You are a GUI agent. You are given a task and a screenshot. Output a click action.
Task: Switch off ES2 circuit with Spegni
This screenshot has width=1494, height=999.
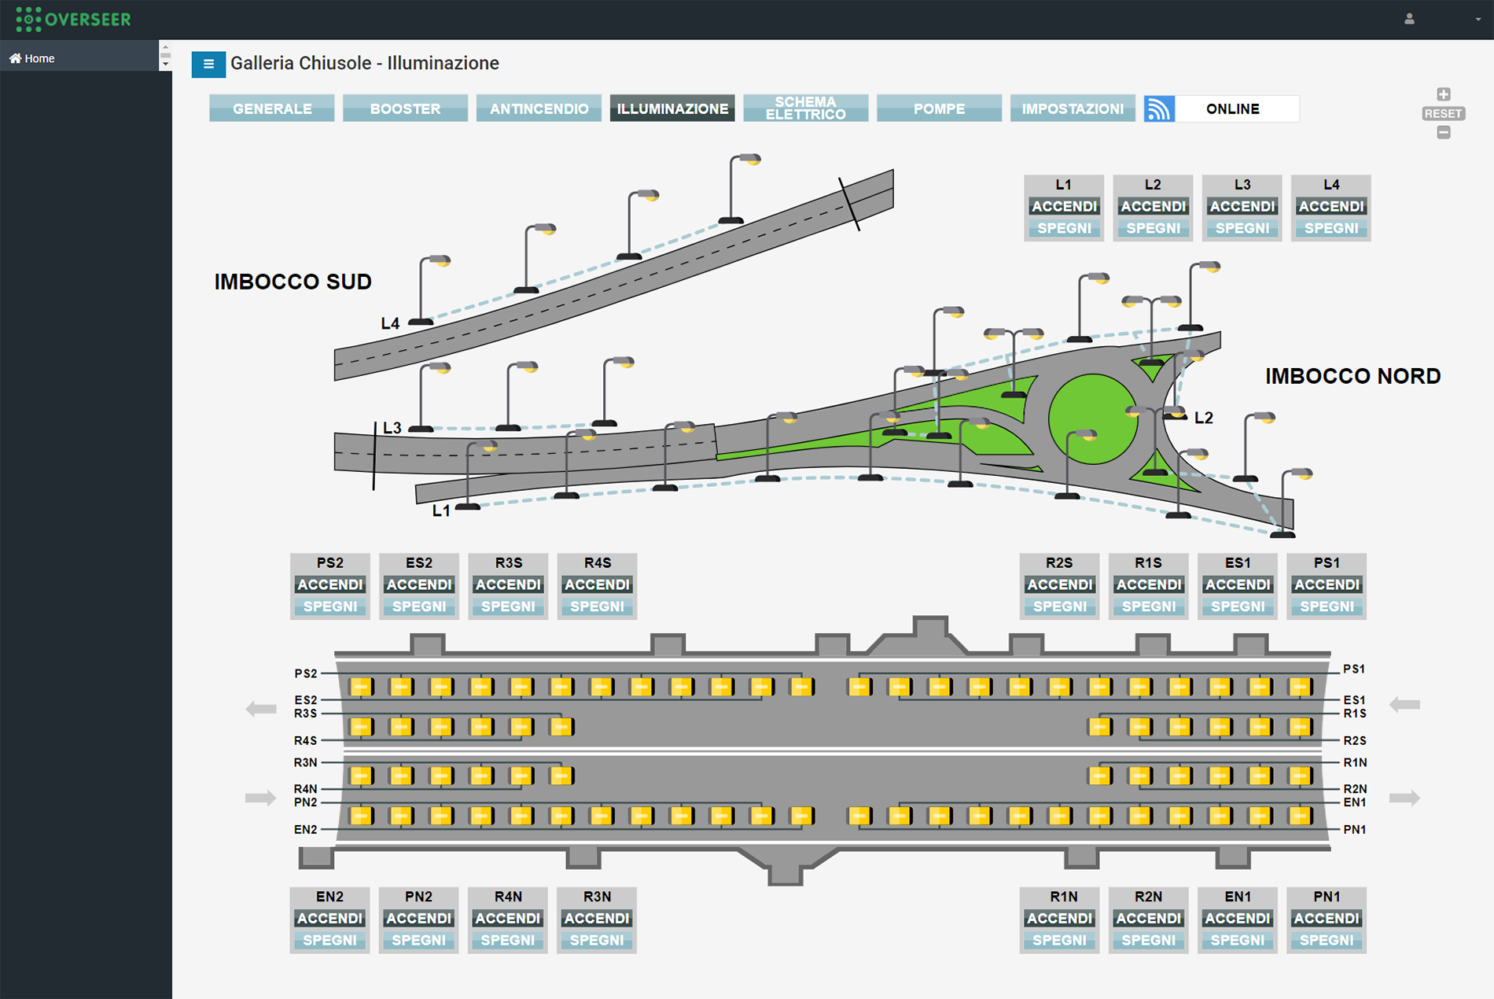419,606
